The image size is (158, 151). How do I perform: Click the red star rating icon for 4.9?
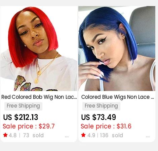point(83,135)
